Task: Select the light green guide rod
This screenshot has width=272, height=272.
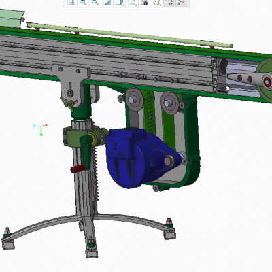Action: point(129,35)
